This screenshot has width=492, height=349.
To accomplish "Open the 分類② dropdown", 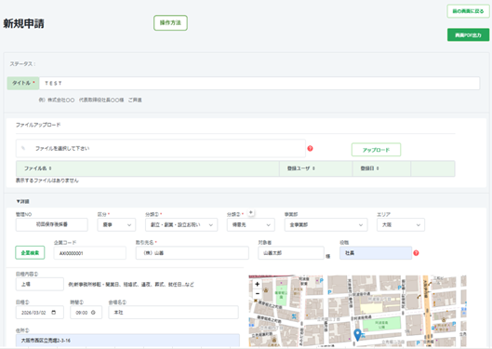I will click(x=251, y=224).
